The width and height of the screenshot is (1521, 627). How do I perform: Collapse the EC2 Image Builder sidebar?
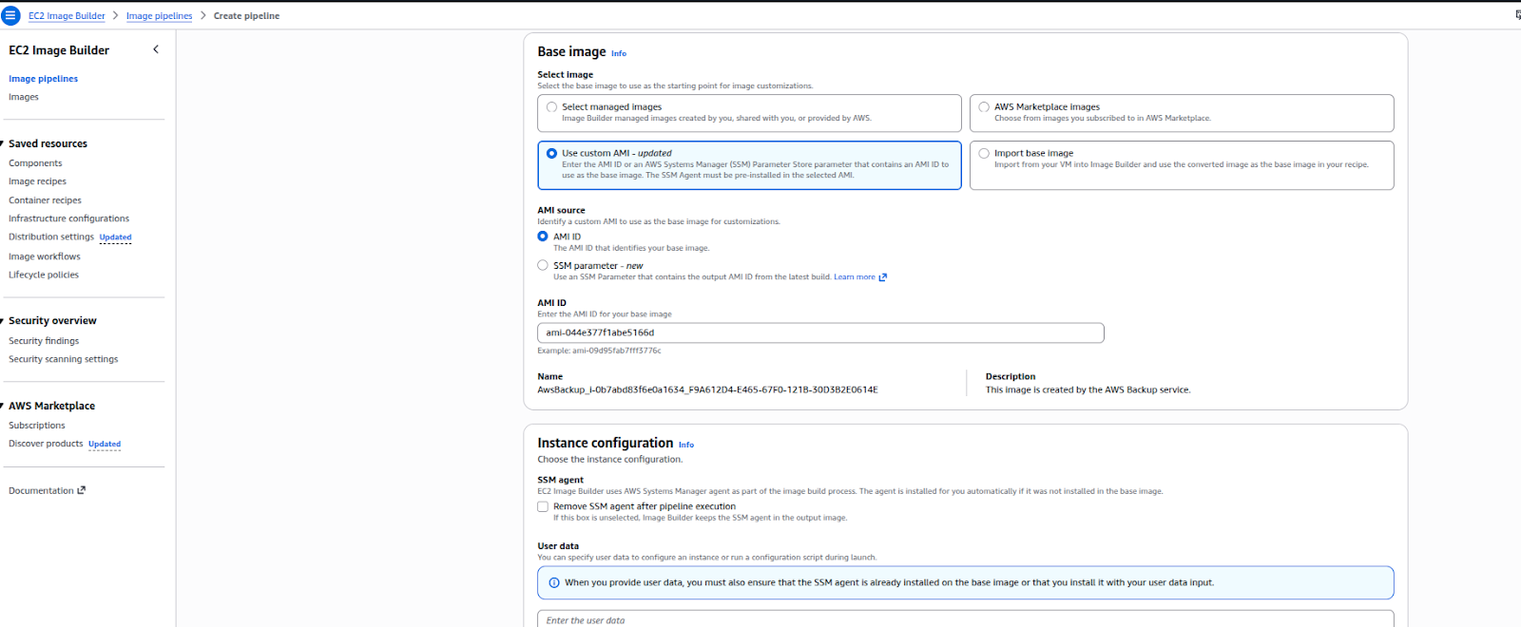[156, 49]
